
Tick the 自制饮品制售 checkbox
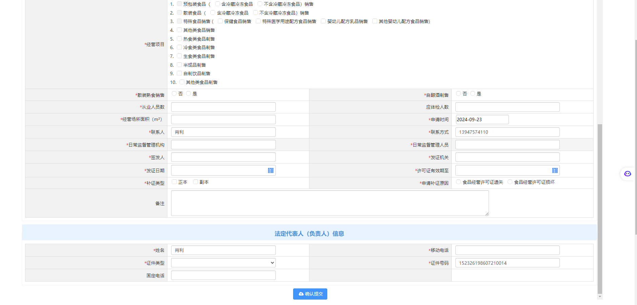point(179,73)
